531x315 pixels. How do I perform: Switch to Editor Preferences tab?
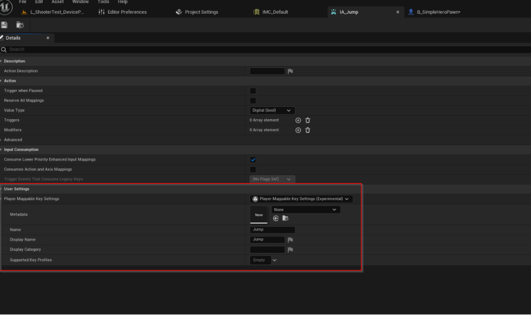click(123, 12)
